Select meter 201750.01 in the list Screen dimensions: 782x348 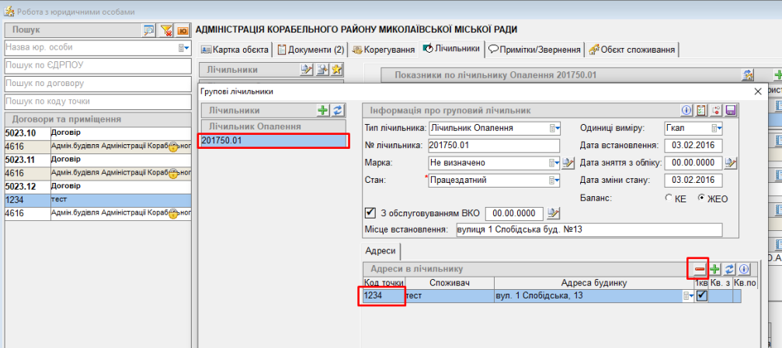[272, 140]
